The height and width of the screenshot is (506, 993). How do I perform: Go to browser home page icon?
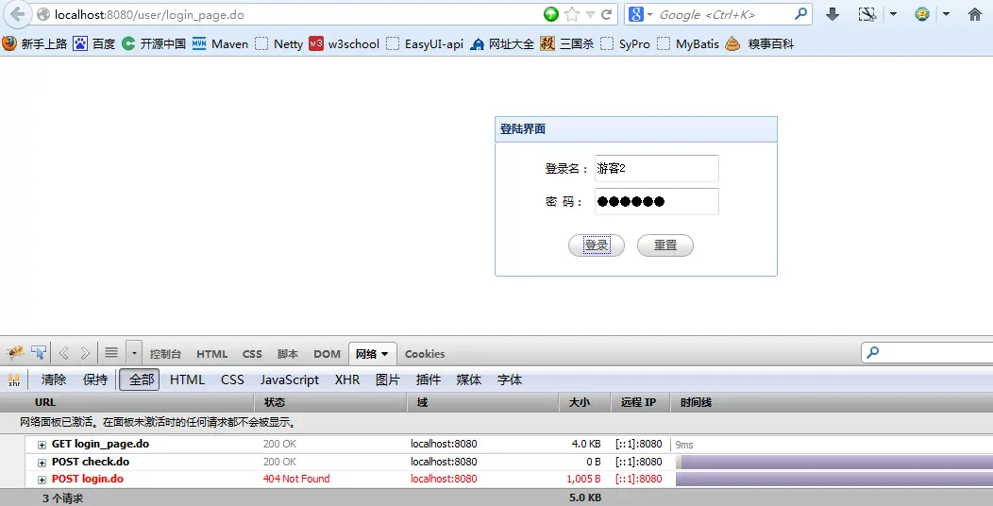click(975, 14)
